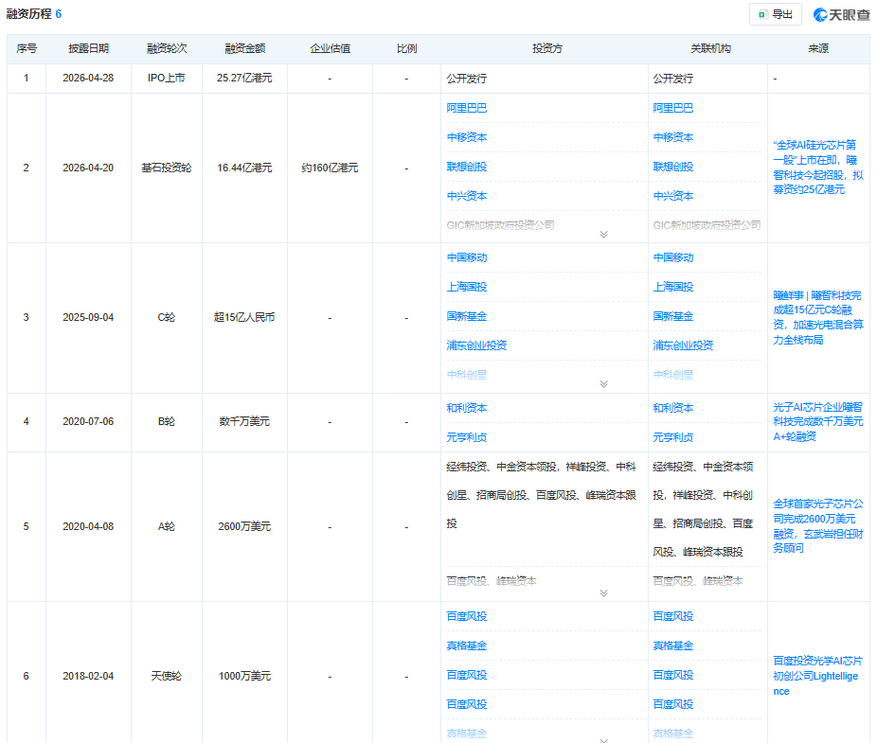
Task: Open 中国移动 in the 关联机构 column
Action: point(672,257)
